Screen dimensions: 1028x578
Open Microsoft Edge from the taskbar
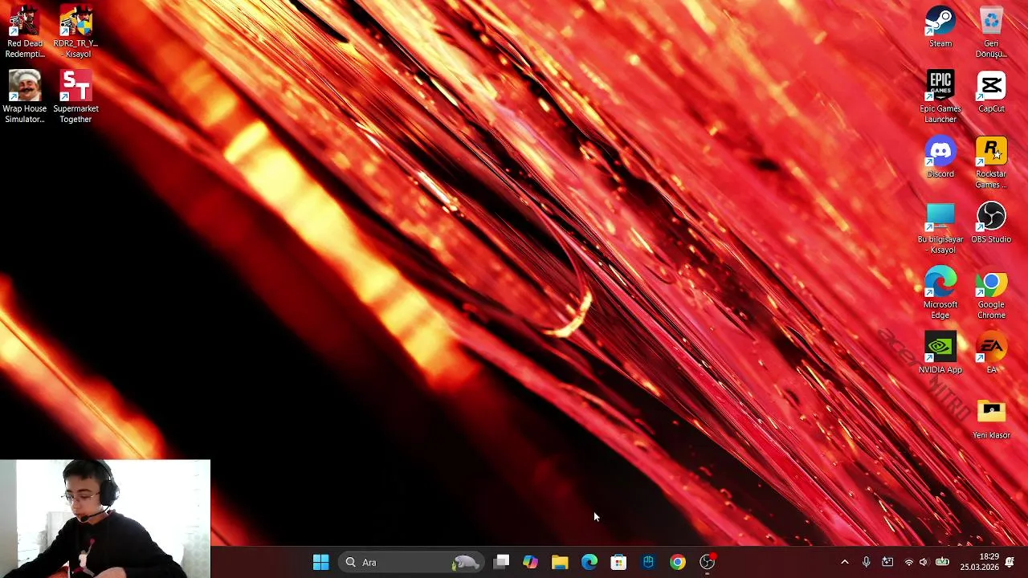pyautogui.click(x=589, y=562)
